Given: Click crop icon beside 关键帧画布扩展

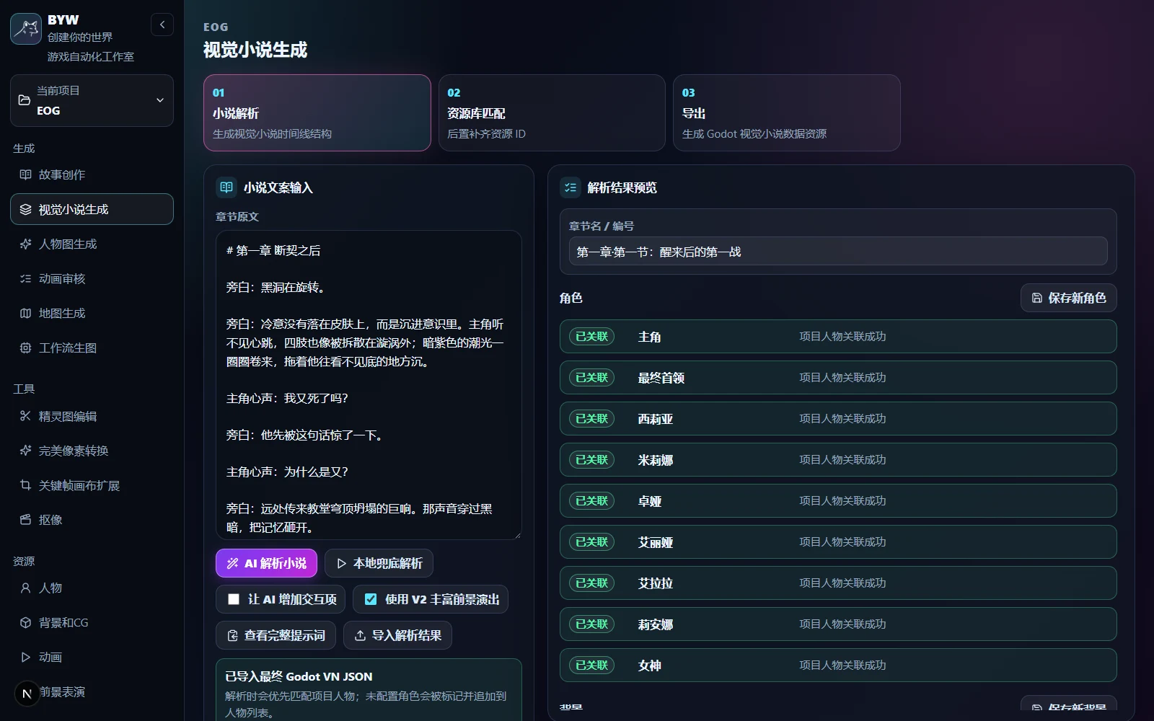Looking at the screenshot, I should (25, 485).
